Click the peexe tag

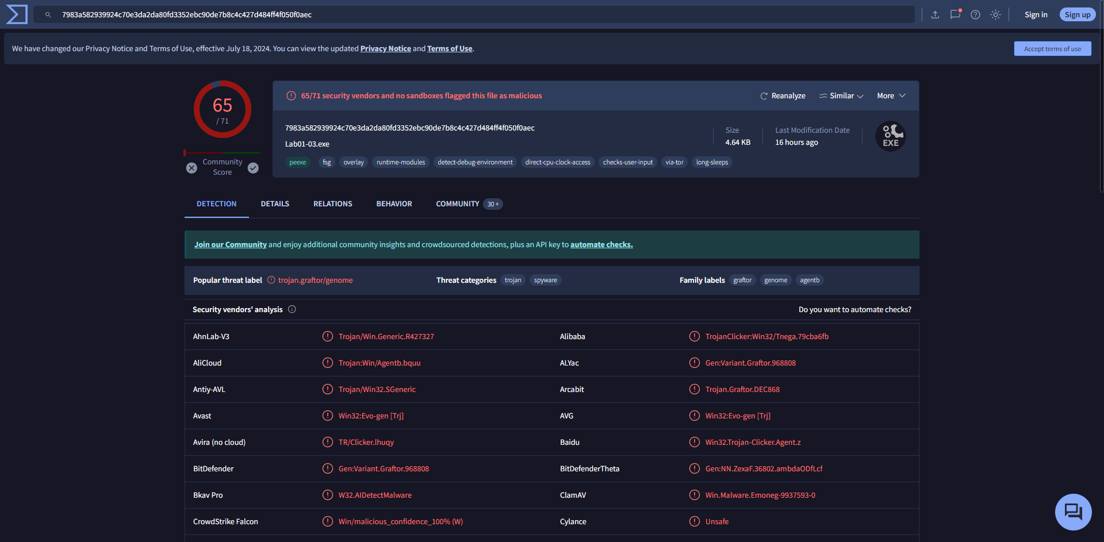coord(298,163)
